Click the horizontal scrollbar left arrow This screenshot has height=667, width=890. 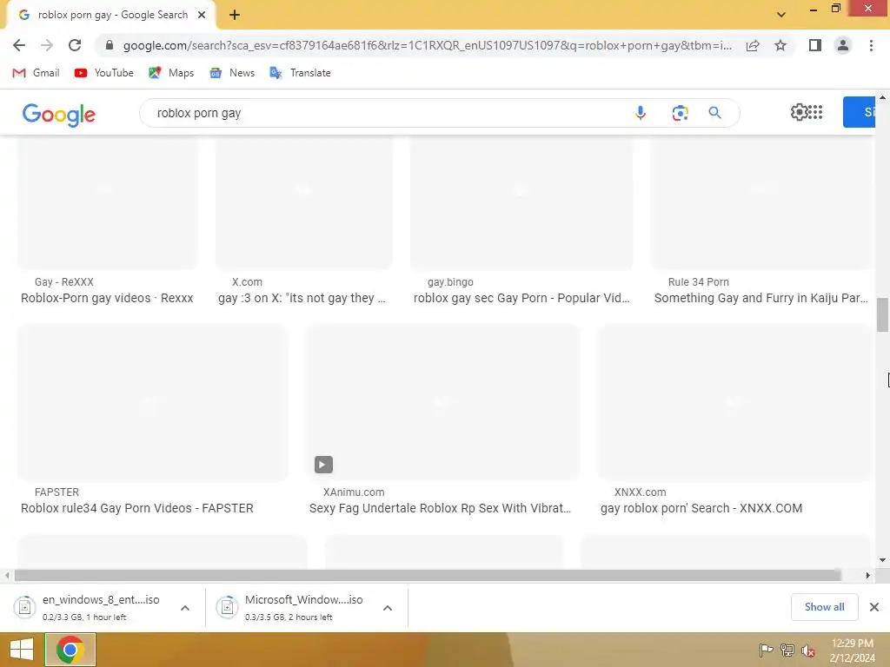click(6, 575)
